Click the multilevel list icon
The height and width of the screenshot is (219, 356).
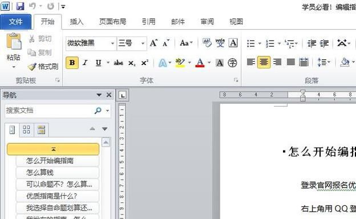289,43
